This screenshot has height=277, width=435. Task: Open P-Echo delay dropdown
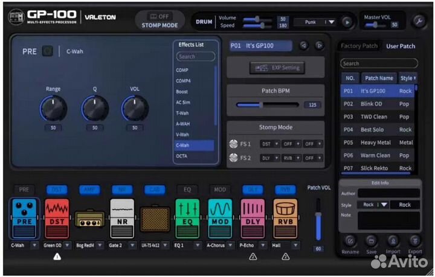tap(263, 245)
